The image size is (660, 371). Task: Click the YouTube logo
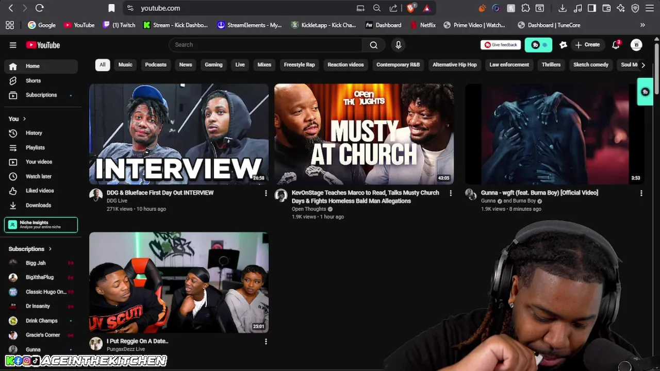point(43,45)
